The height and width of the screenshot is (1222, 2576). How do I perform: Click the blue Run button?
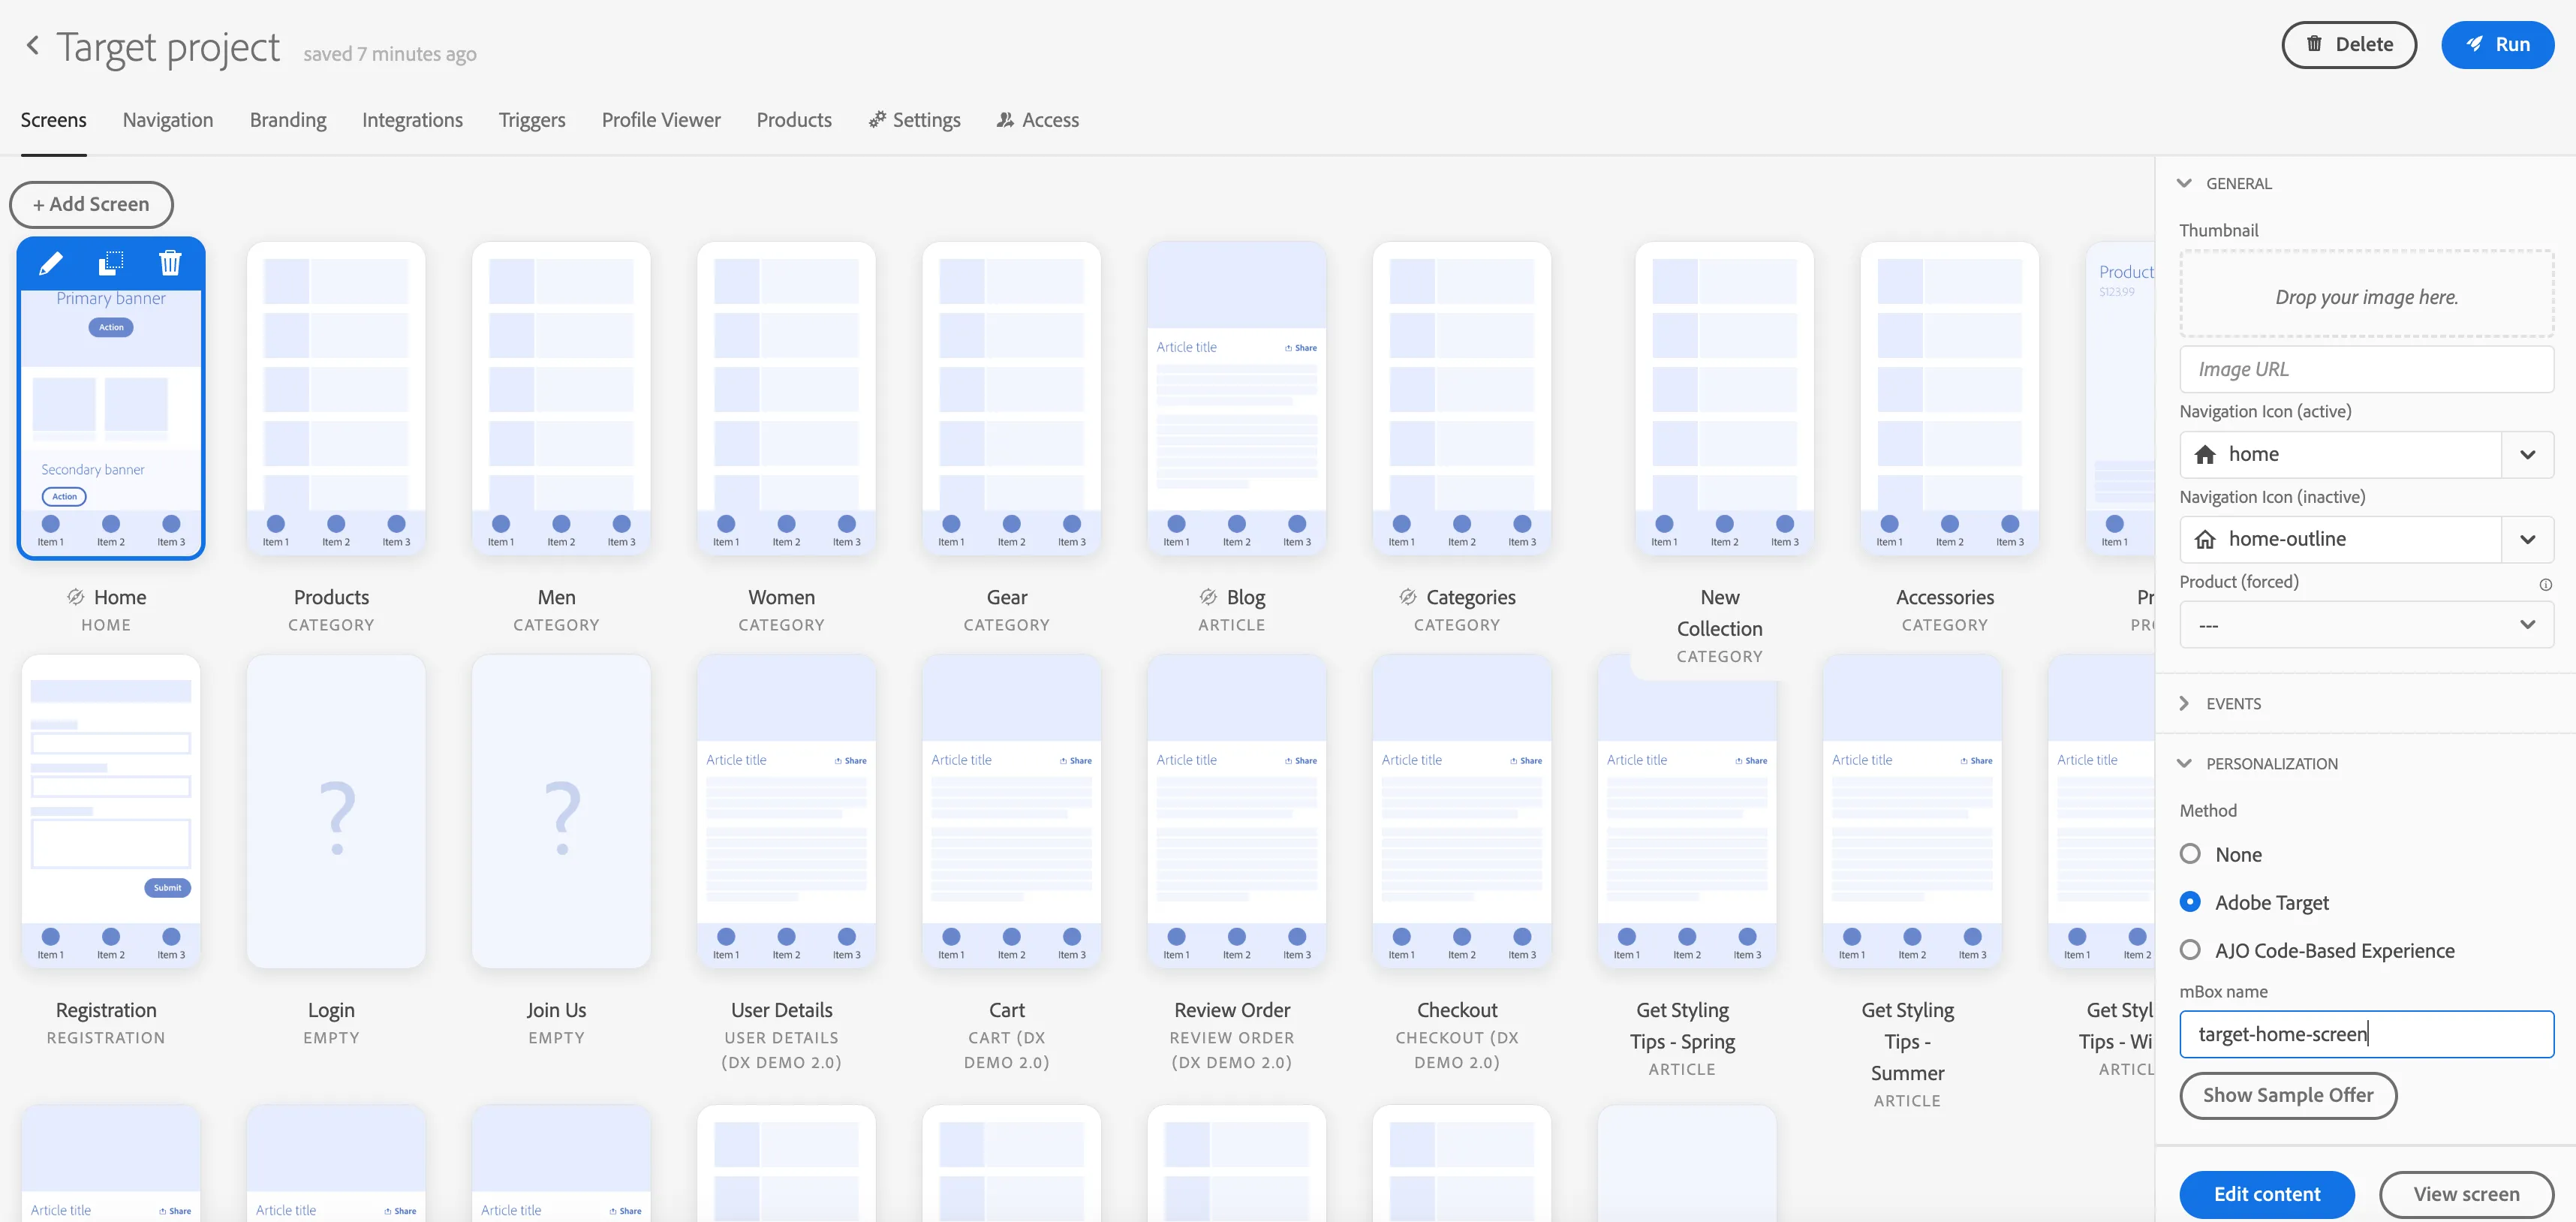coord(2497,45)
